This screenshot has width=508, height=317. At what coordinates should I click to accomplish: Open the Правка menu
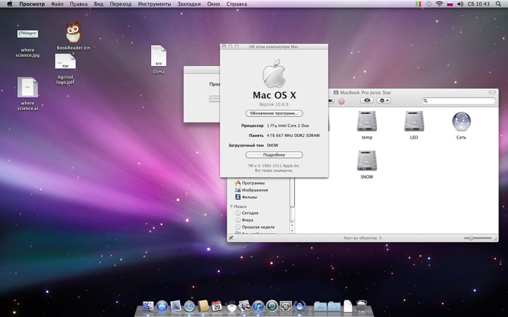coord(79,4)
